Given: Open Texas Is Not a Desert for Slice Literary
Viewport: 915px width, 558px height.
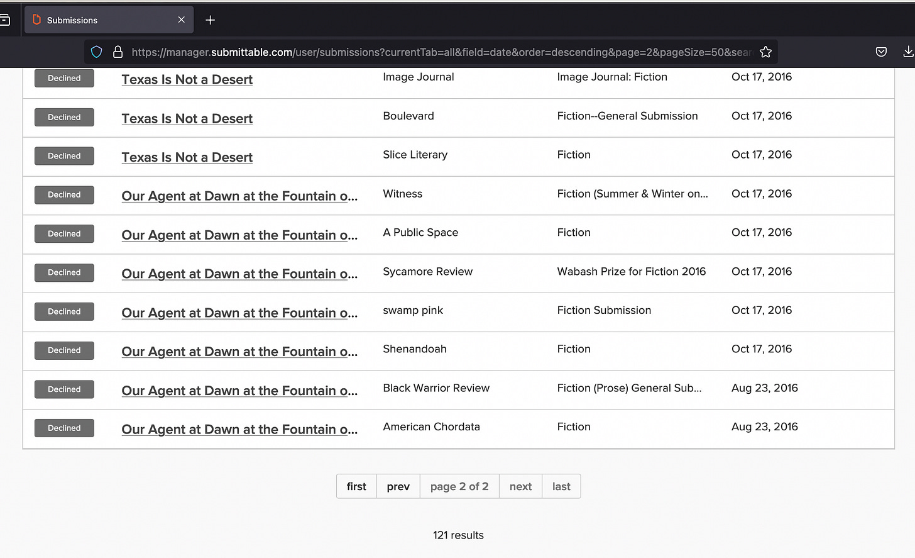Looking at the screenshot, I should click(x=187, y=157).
